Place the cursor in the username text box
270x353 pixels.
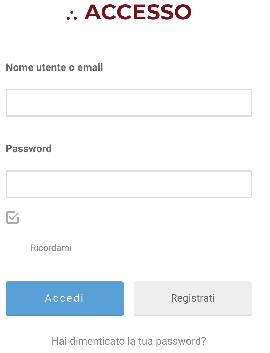pos(128,103)
